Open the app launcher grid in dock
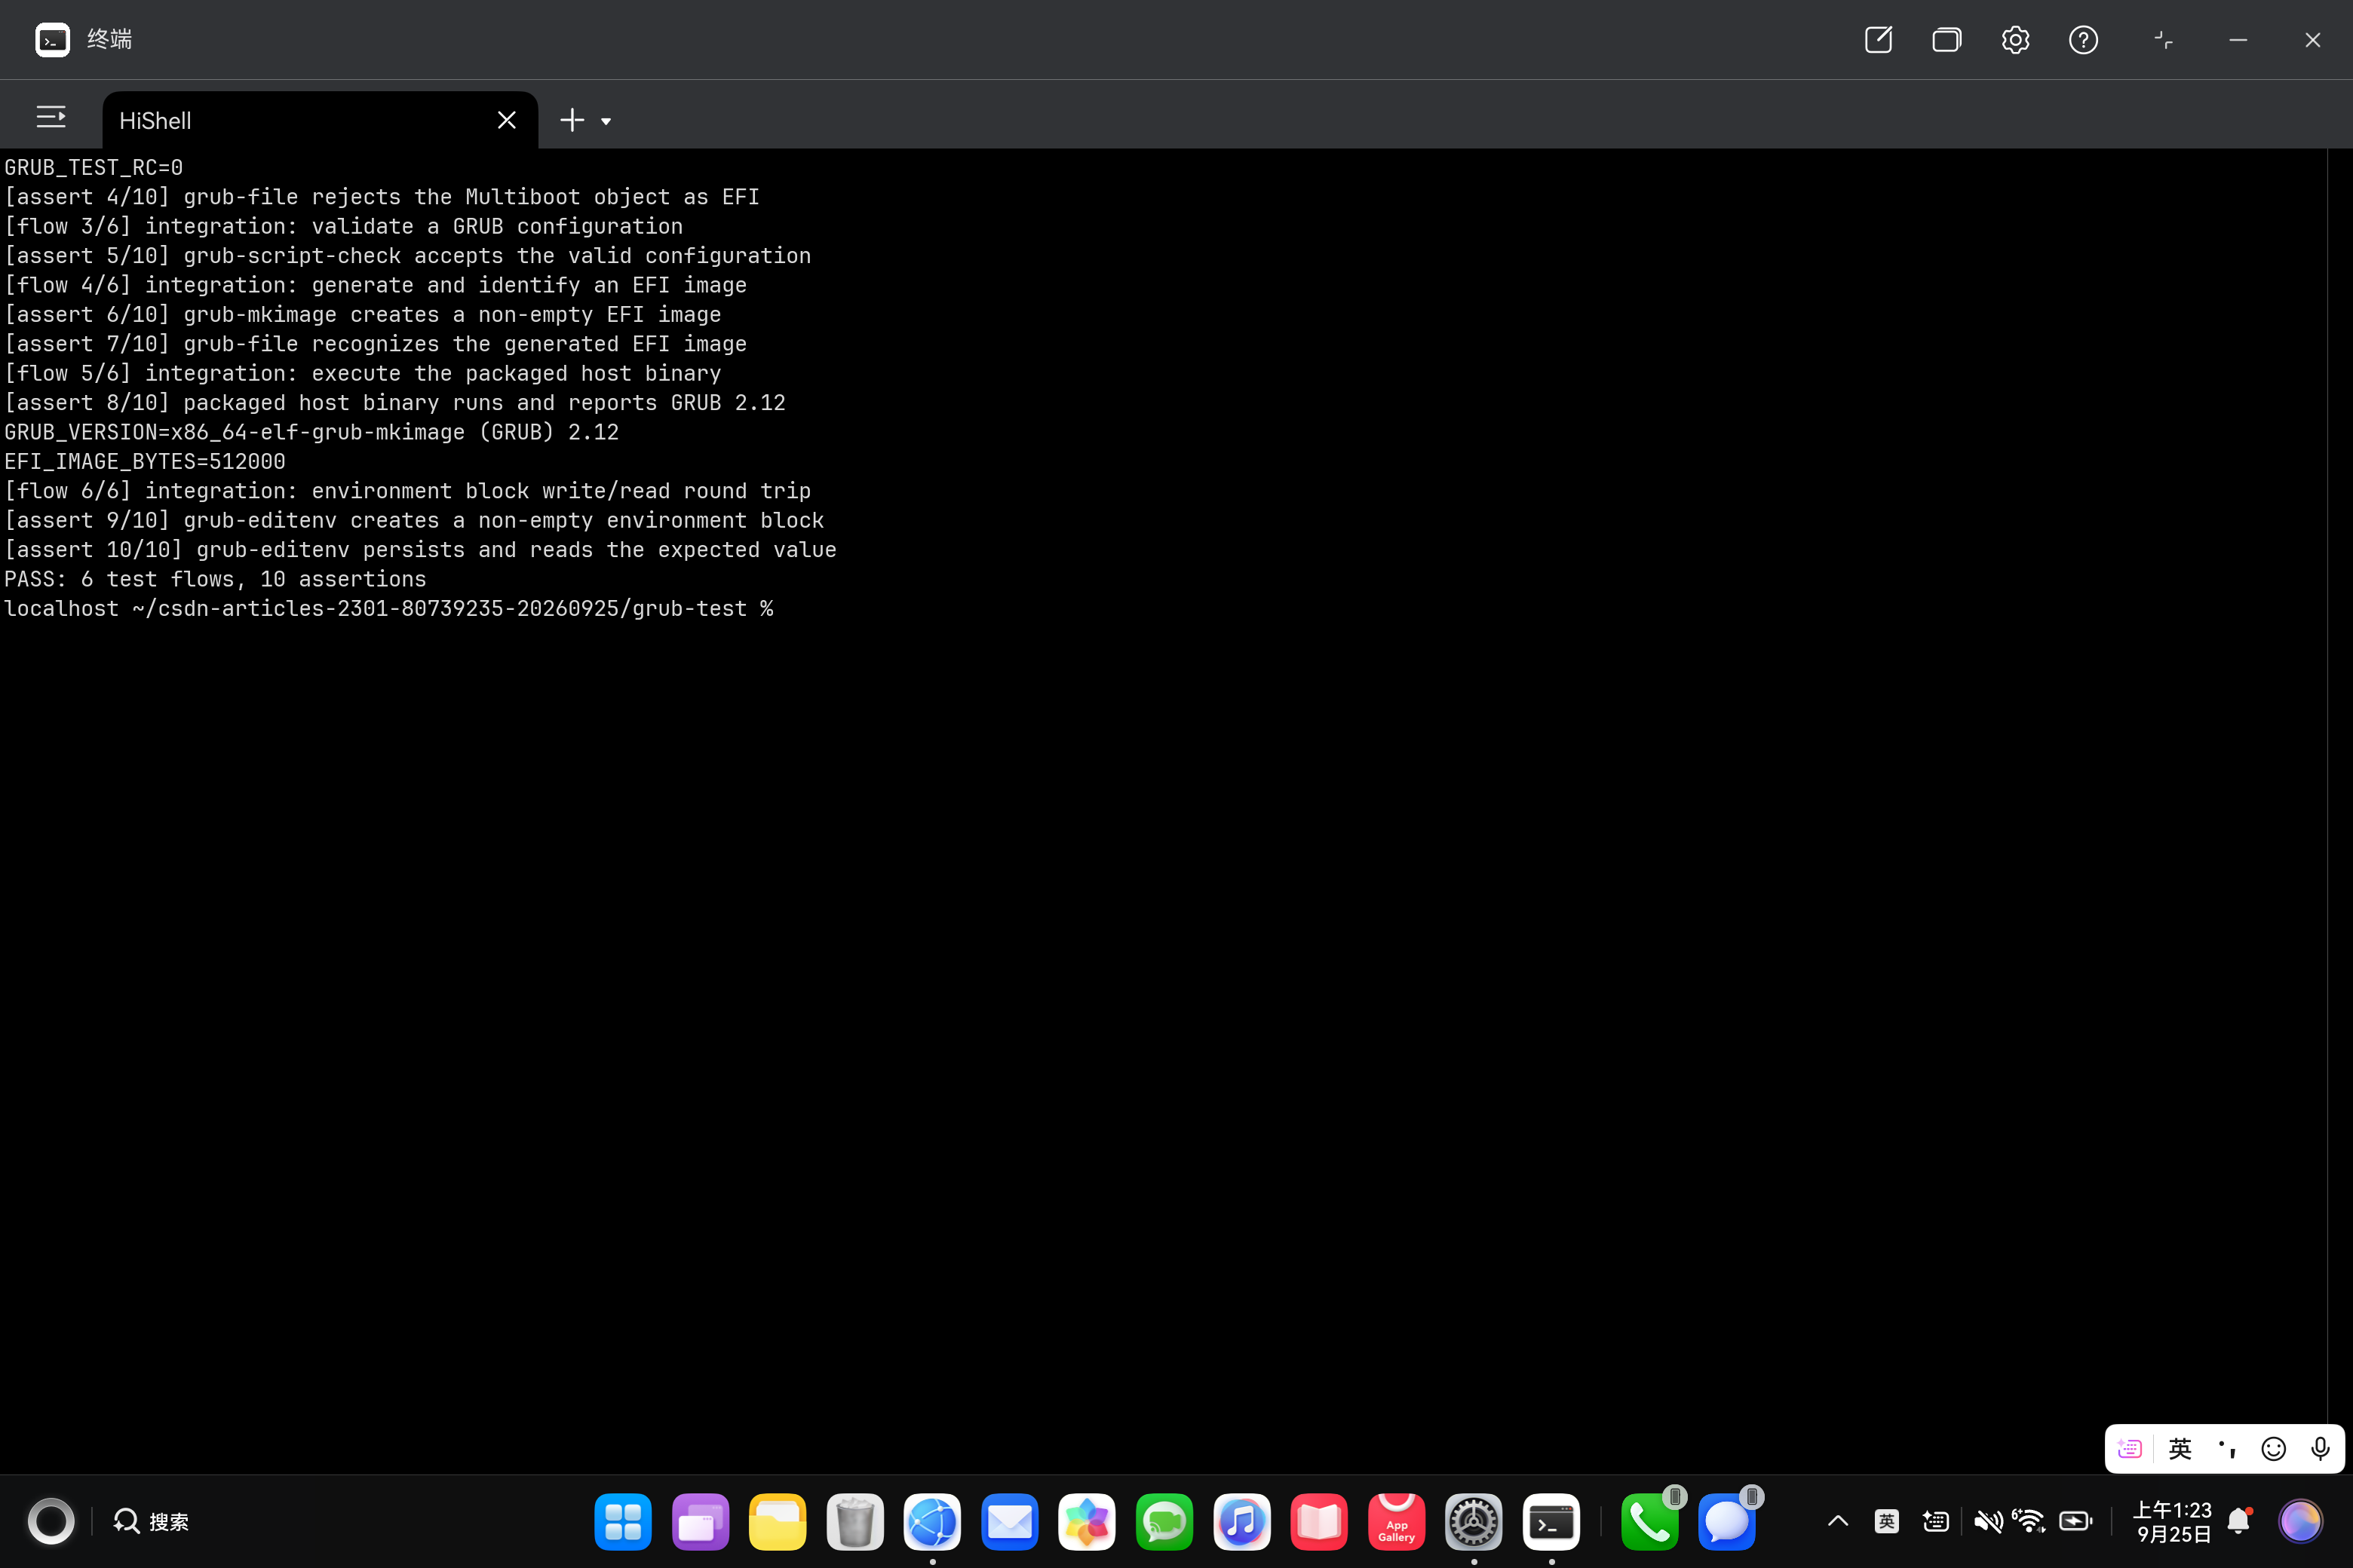This screenshot has height=1568, width=2353. (622, 1522)
